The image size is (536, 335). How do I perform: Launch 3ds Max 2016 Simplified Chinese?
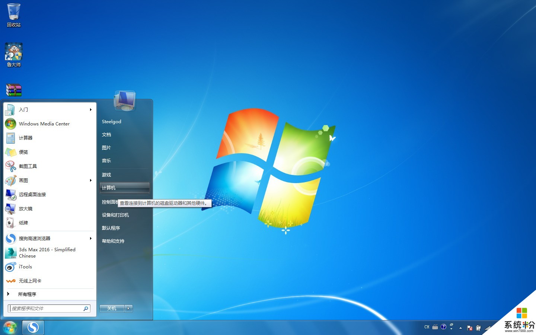click(50, 253)
